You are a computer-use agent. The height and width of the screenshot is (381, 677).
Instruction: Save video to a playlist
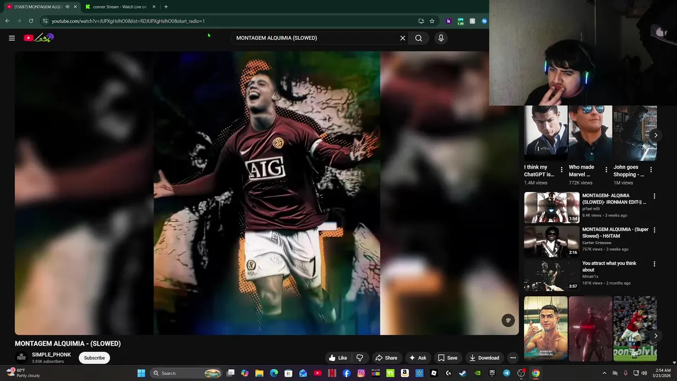click(x=447, y=358)
